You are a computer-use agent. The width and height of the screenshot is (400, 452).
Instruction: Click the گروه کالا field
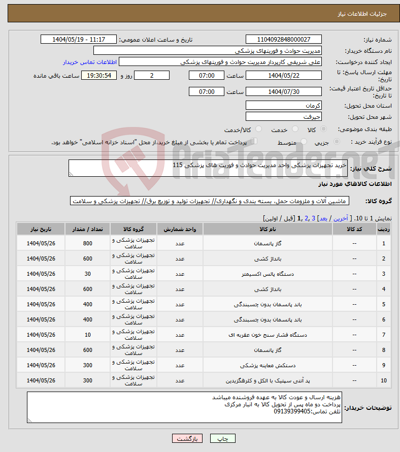coord(210,201)
